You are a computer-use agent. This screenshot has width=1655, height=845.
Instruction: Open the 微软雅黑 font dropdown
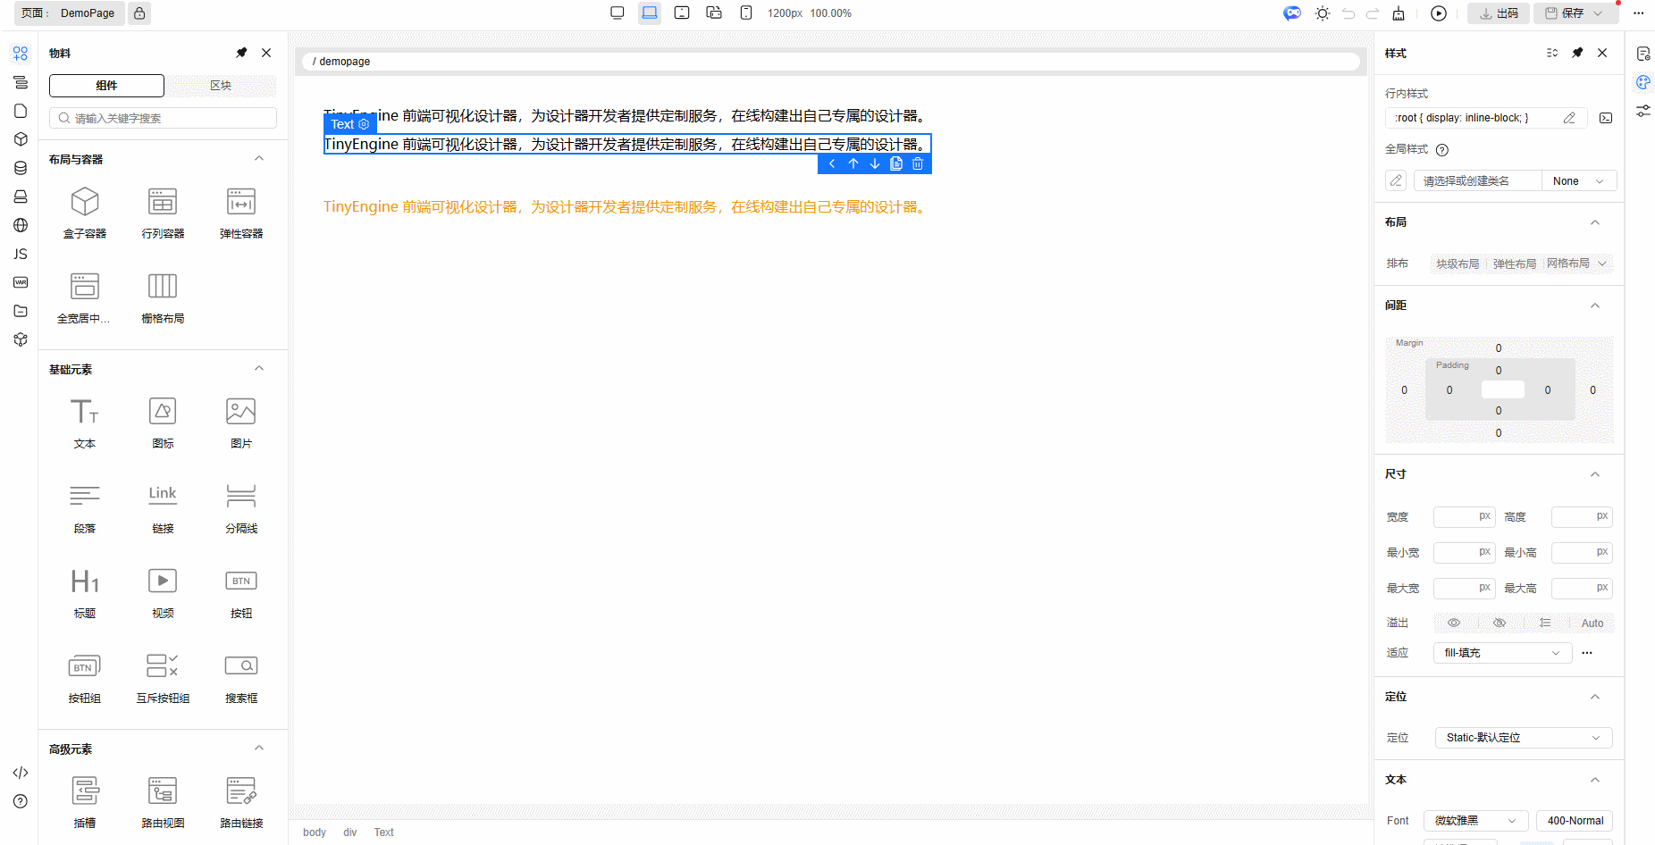click(1475, 821)
